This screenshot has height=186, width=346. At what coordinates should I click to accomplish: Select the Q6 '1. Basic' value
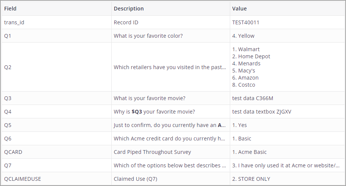(x=242, y=139)
